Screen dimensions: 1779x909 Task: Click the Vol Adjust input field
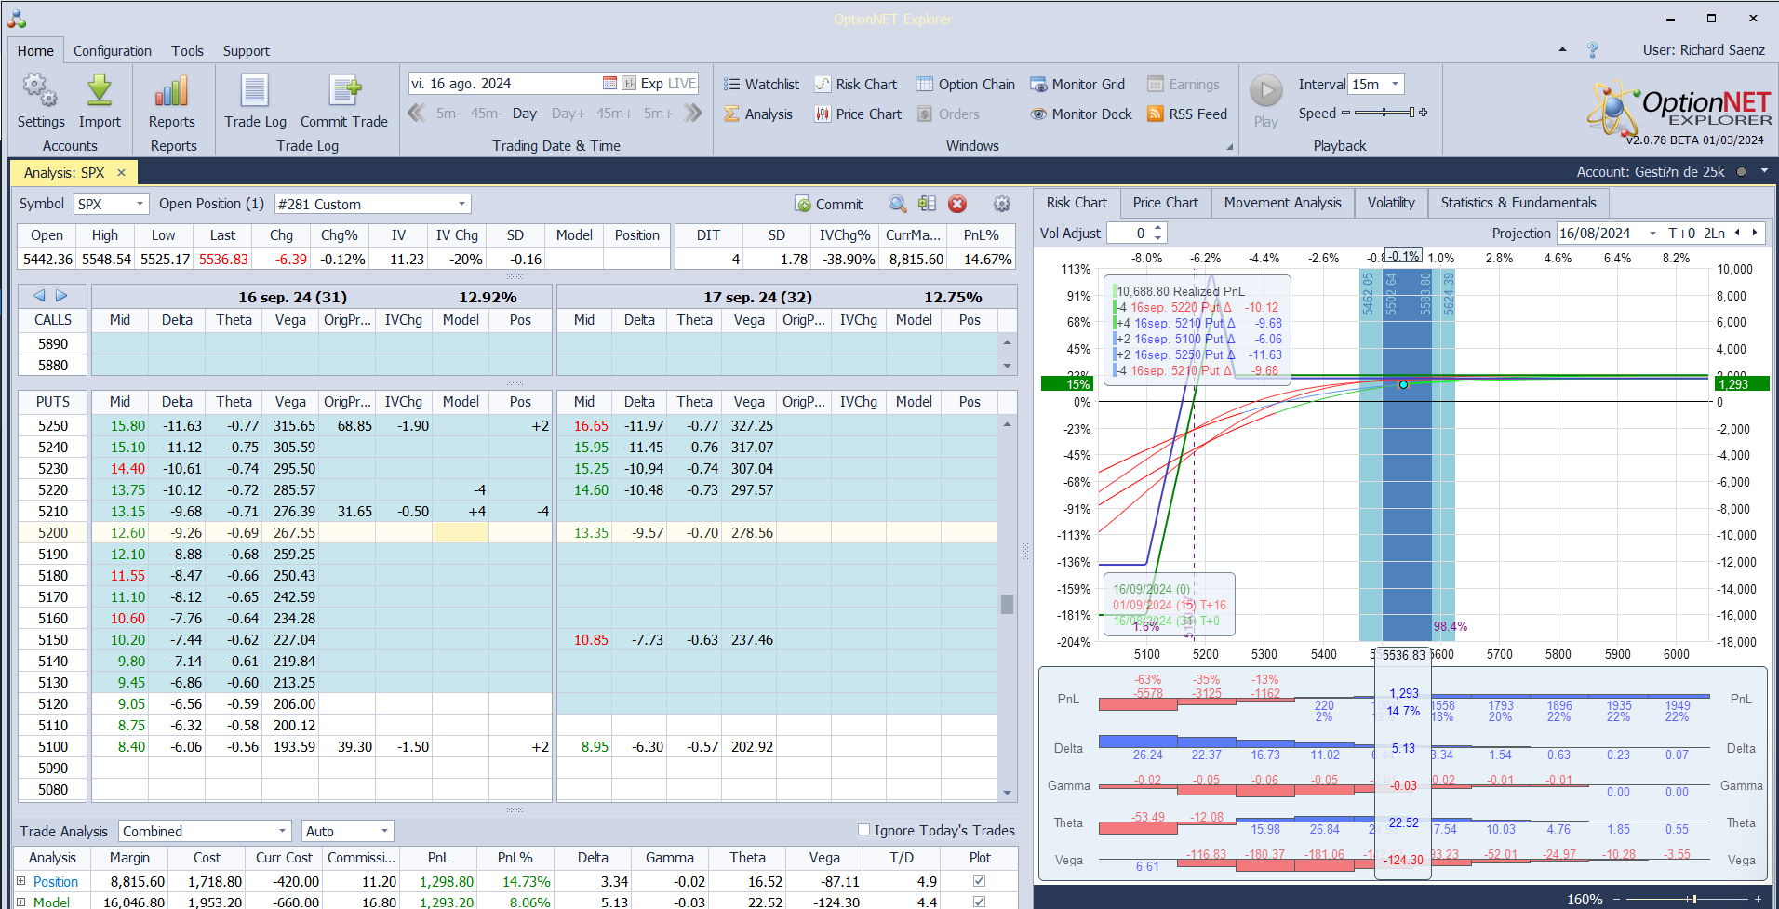1129,234
